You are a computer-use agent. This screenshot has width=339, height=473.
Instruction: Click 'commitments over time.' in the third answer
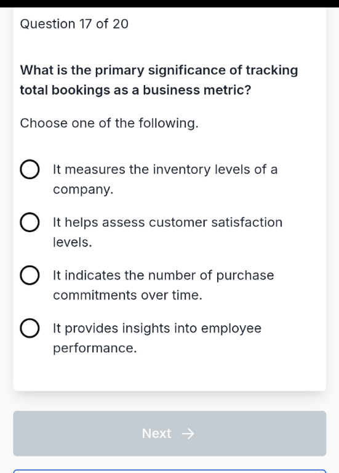tap(127, 295)
